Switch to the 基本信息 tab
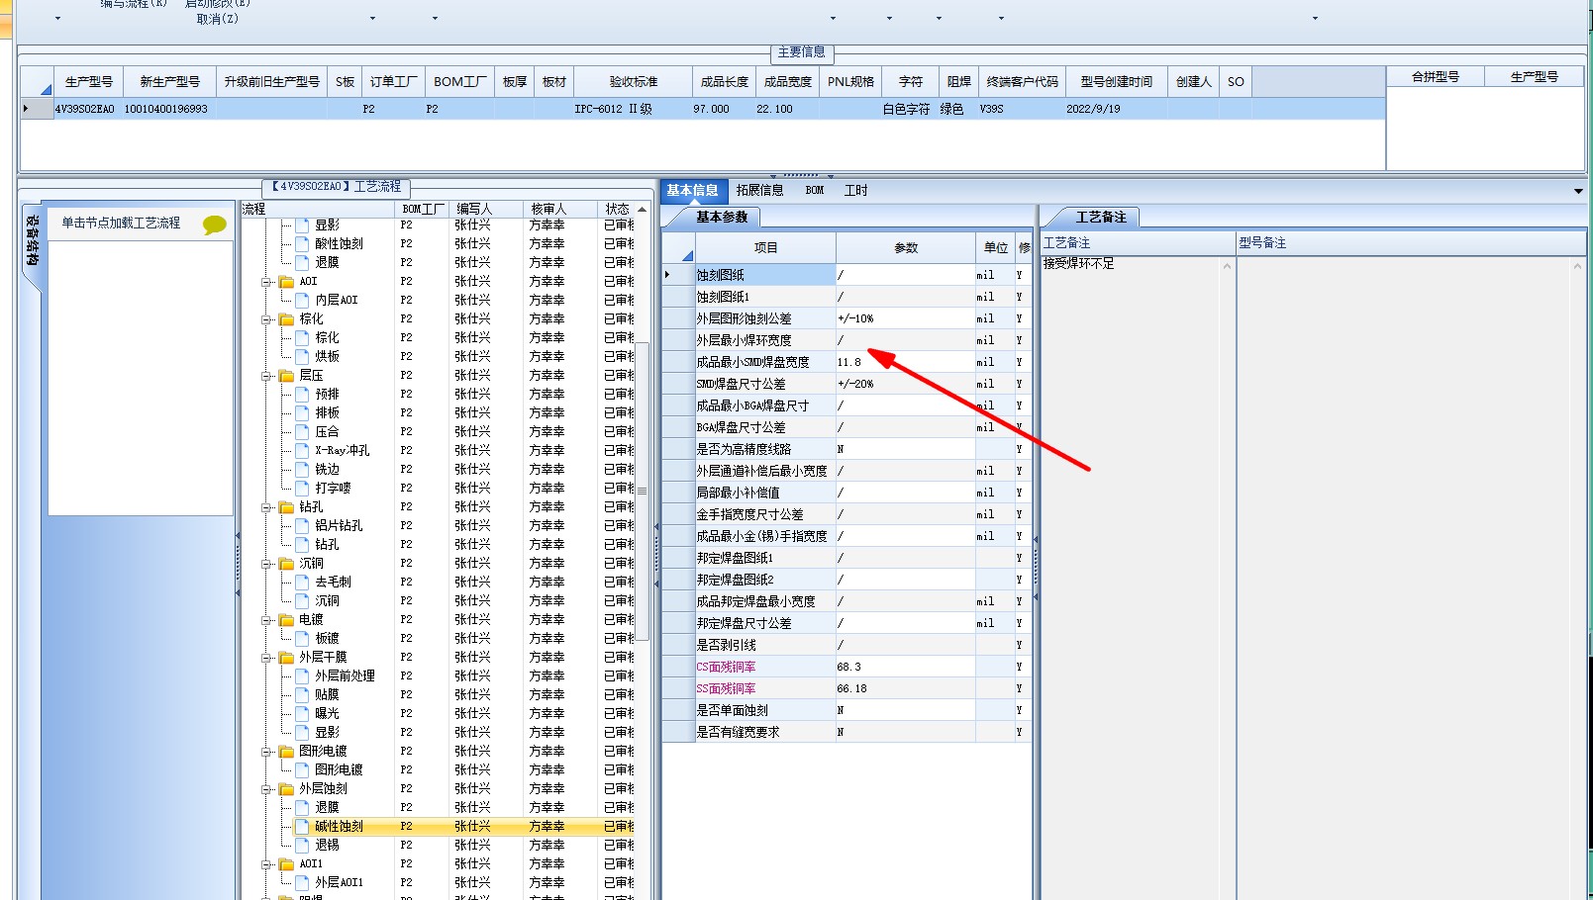The image size is (1593, 900). (693, 191)
